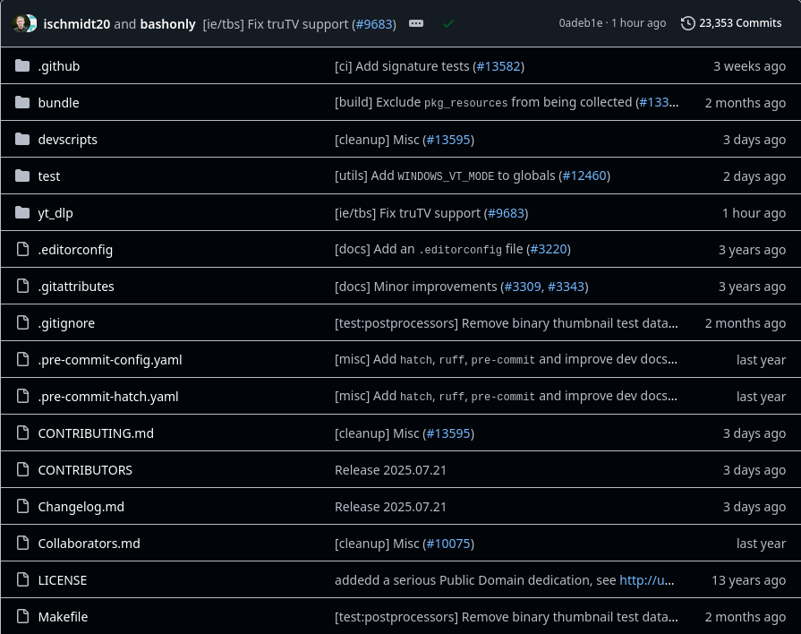Click the yt_dlp folder icon

(22, 213)
